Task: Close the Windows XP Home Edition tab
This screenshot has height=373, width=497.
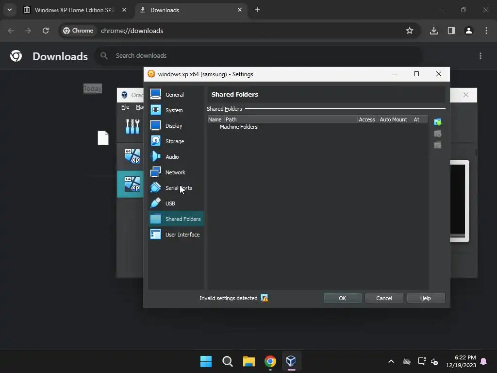Action: tap(124, 10)
